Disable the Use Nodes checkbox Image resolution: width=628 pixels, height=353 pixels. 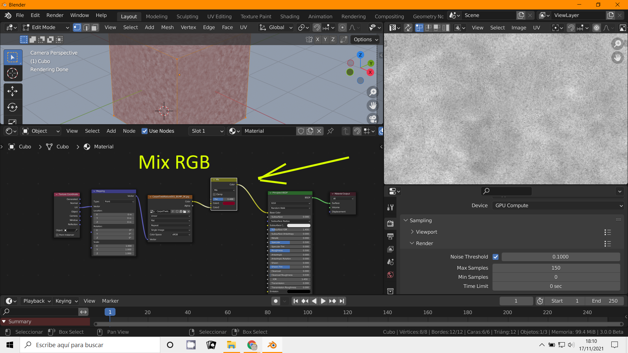click(x=144, y=131)
